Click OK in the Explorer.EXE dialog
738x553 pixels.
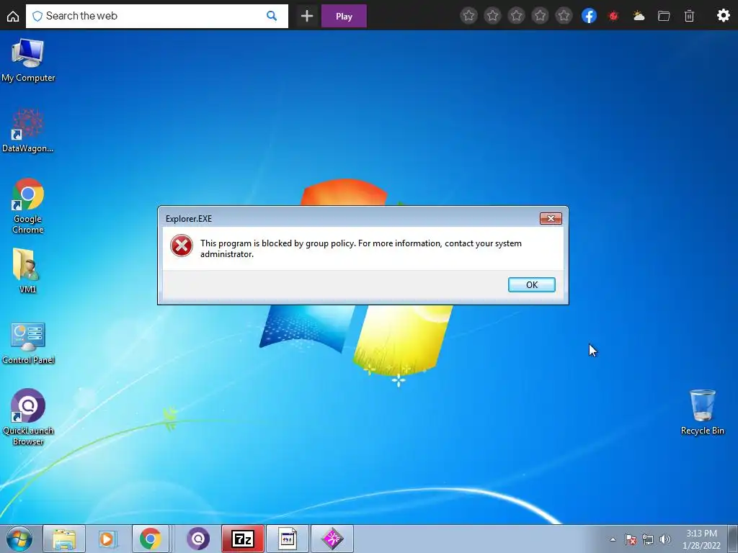(x=531, y=284)
